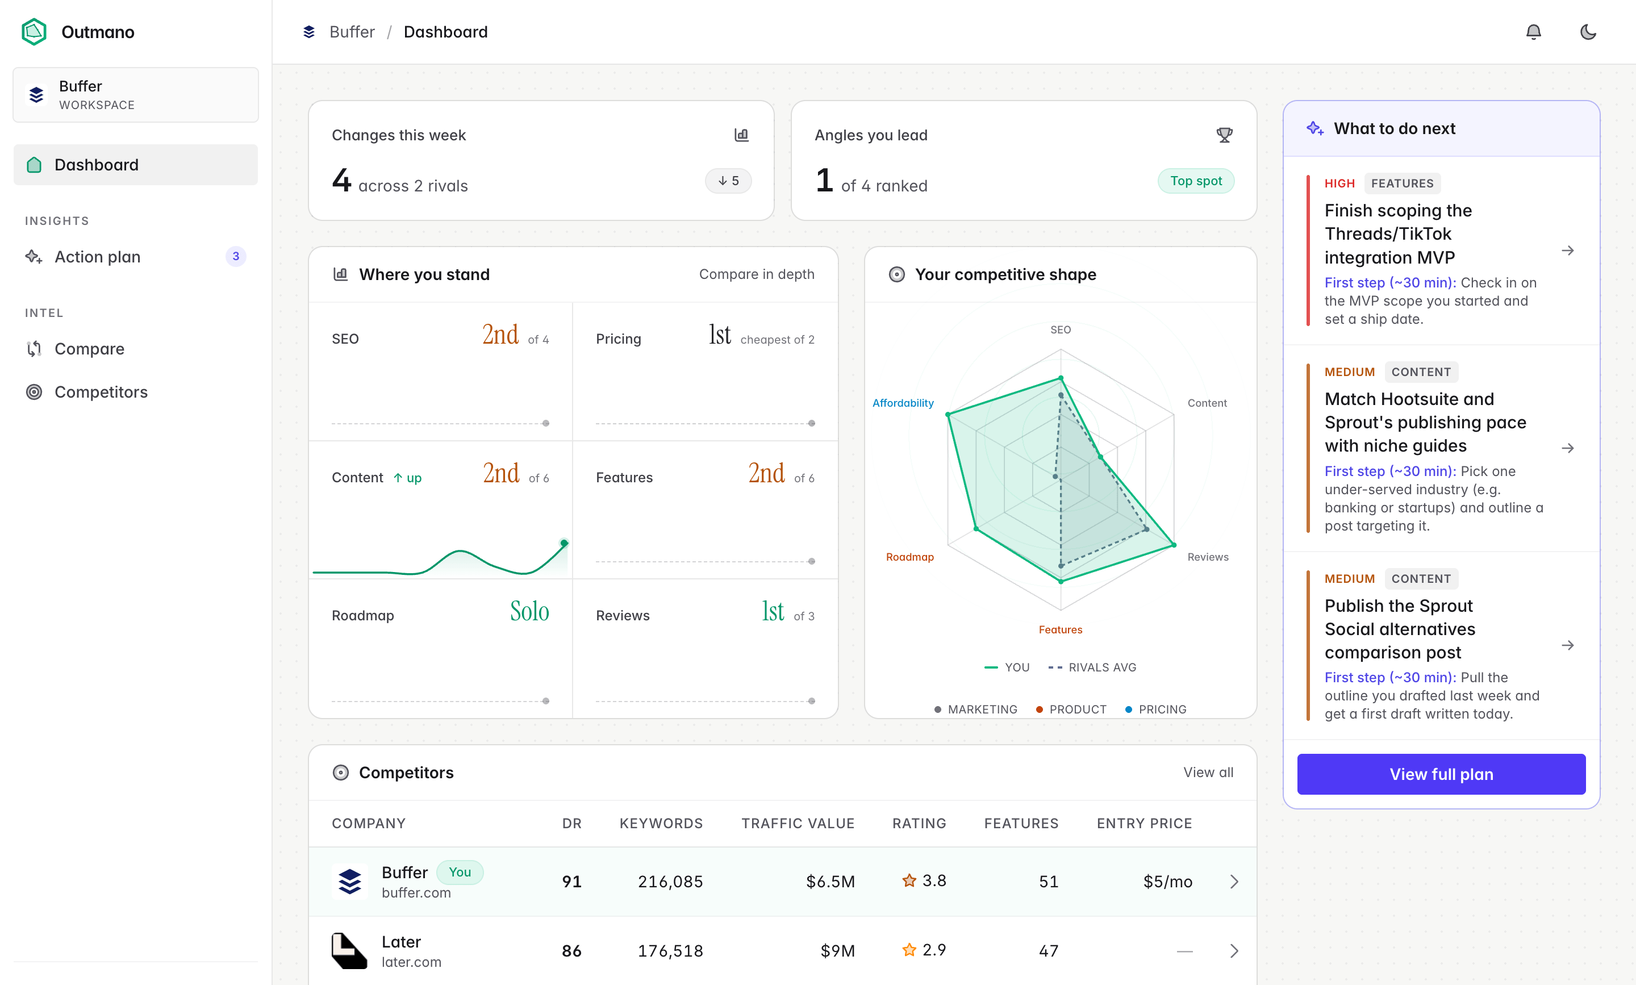Open Action plan in the sidebar
The height and width of the screenshot is (985, 1636).
(x=135, y=257)
